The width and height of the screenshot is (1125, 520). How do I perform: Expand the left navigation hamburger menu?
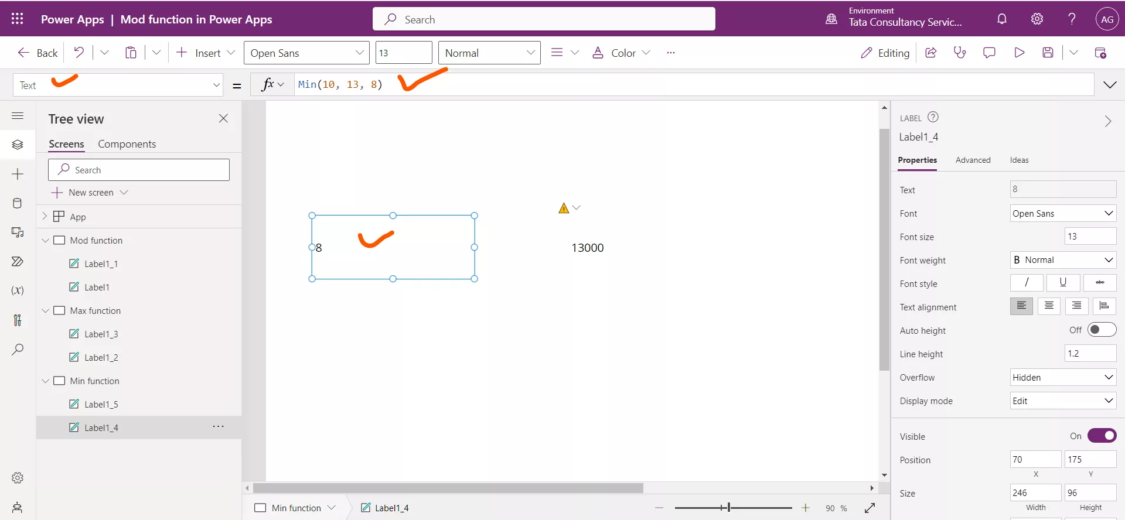18,116
